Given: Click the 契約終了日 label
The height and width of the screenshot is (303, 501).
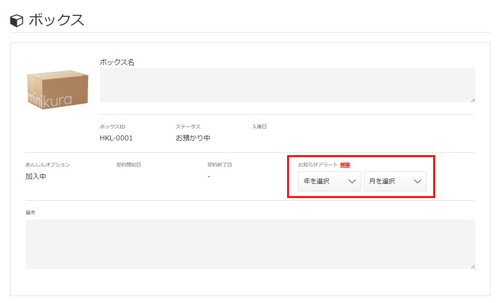Looking at the screenshot, I should pos(219,165).
